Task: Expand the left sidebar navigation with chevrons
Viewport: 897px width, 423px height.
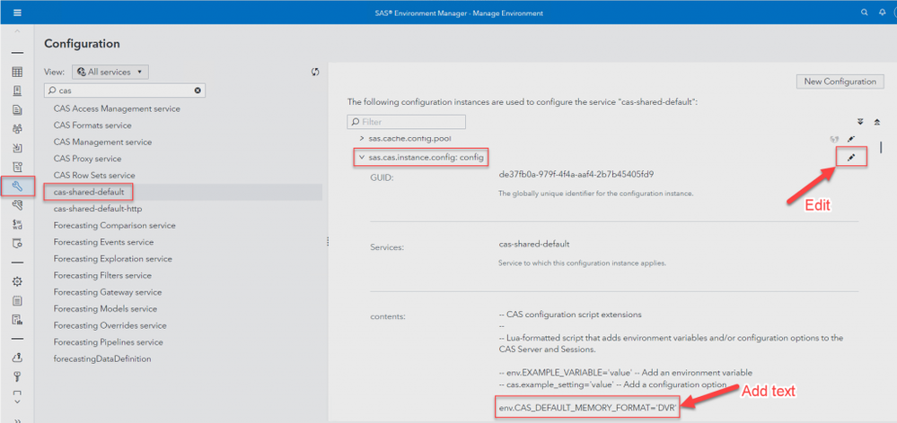Action: click(x=17, y=417)
